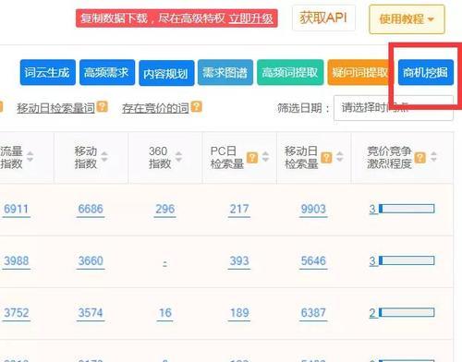Sort by 流量指数 column arrows
462x362 pixels.
[x=30, y=157]
